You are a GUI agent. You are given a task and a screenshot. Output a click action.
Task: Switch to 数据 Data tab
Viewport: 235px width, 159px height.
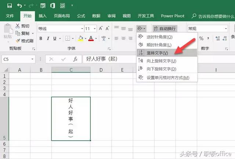coord(96,16)
